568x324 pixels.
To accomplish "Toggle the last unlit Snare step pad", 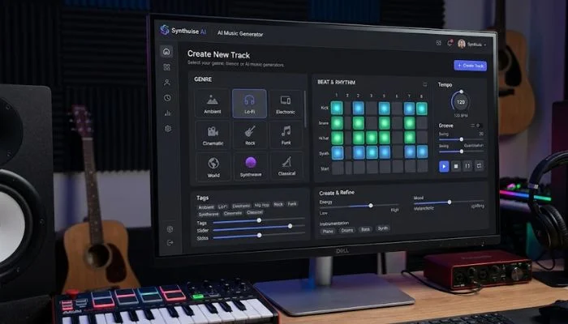I will (x=422, y=123).
